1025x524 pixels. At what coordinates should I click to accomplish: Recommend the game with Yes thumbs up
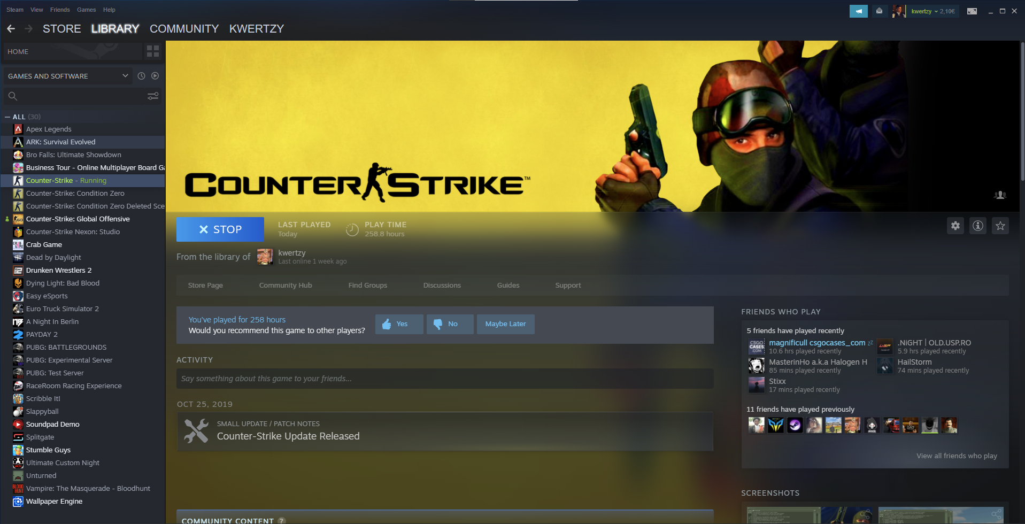point(399,324)
